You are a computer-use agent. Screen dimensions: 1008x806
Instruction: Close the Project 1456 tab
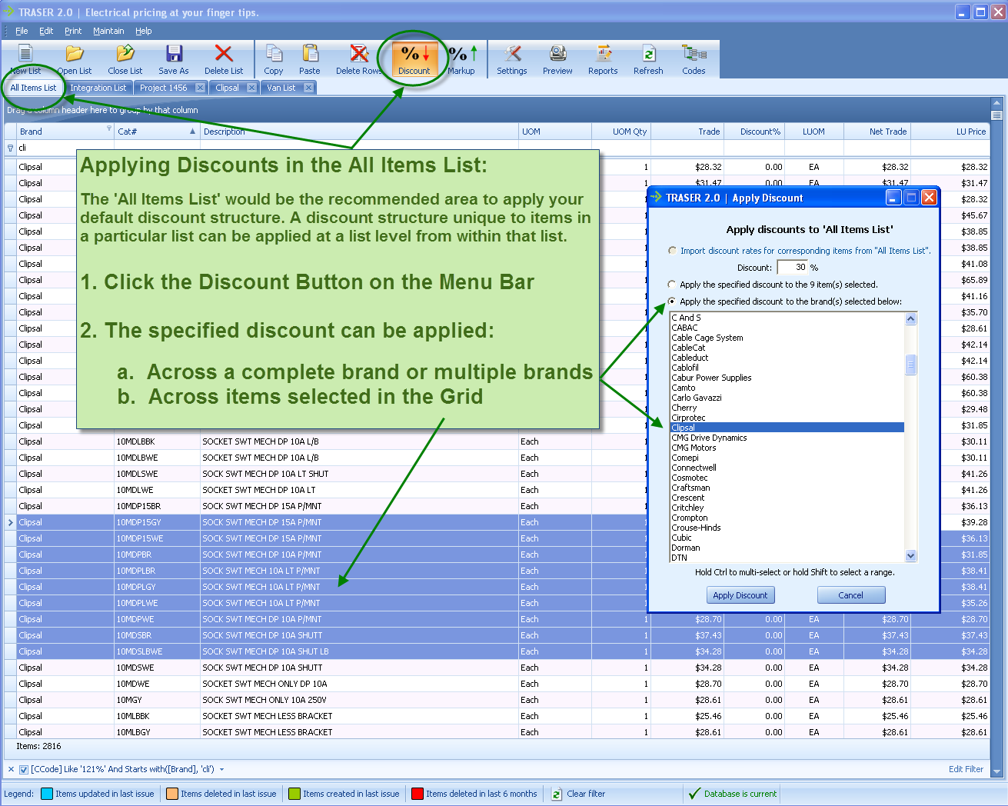tap(200, 88)
